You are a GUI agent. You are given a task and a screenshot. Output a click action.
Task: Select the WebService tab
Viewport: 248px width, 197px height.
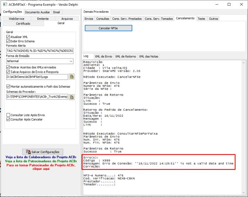click(17, 19)
